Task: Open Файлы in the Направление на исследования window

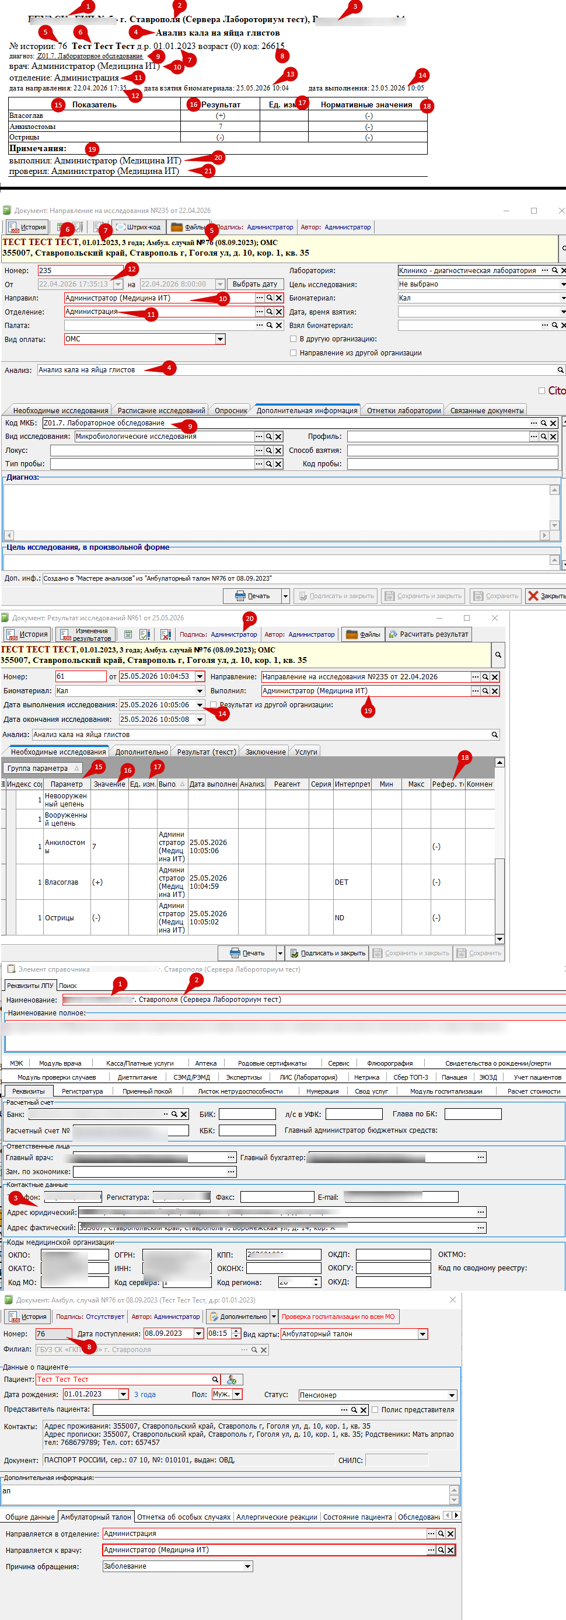Action: pyautogui.click(x=188, y=227)
